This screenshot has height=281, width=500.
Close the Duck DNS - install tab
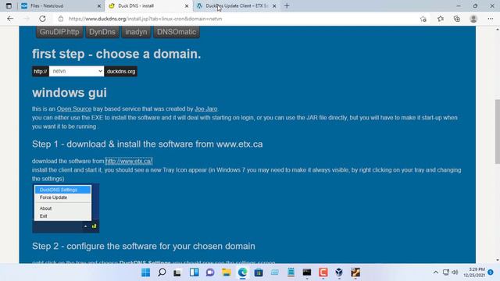tap(187, 5)
